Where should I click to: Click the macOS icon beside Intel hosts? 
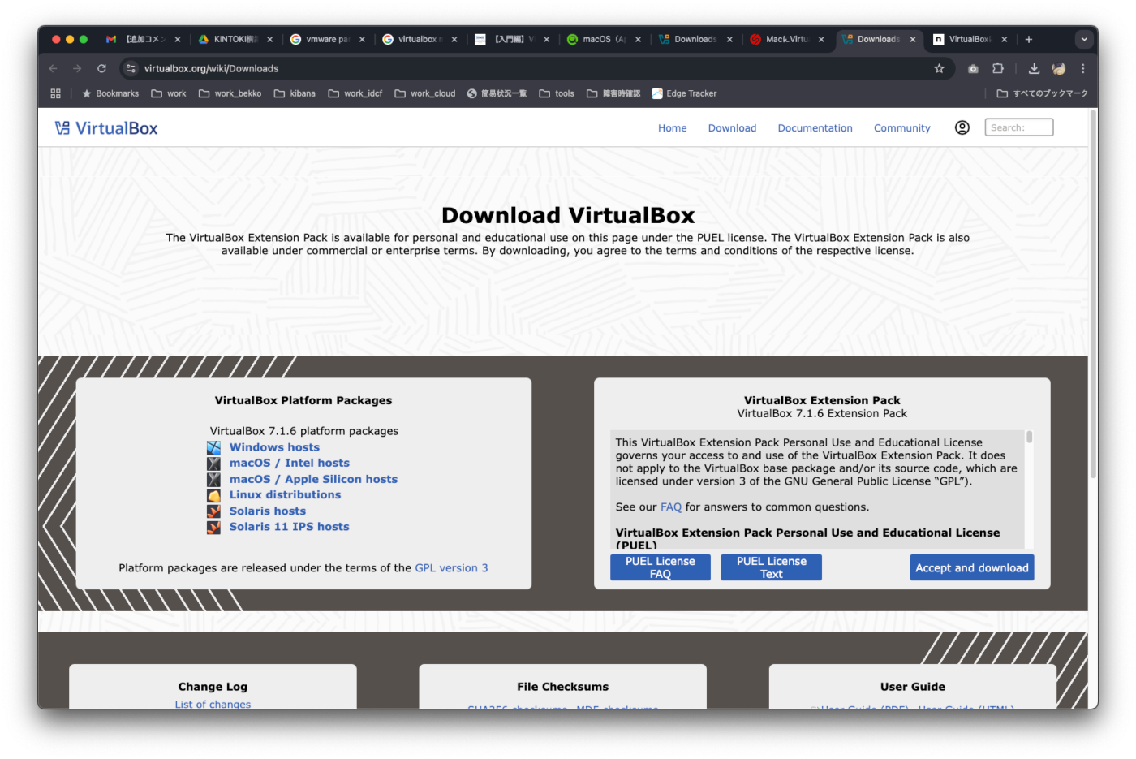pyautogui.click(x=213, y=464)
